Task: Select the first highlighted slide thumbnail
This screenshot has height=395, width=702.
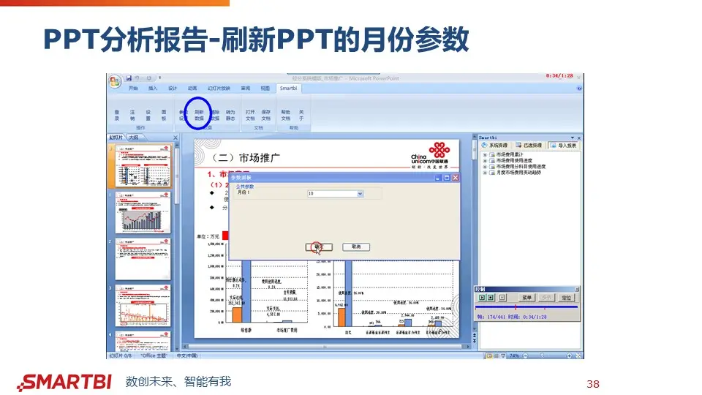Action: coord(143,166)
